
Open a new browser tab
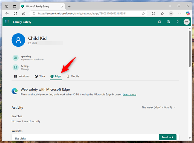(69, 6)
